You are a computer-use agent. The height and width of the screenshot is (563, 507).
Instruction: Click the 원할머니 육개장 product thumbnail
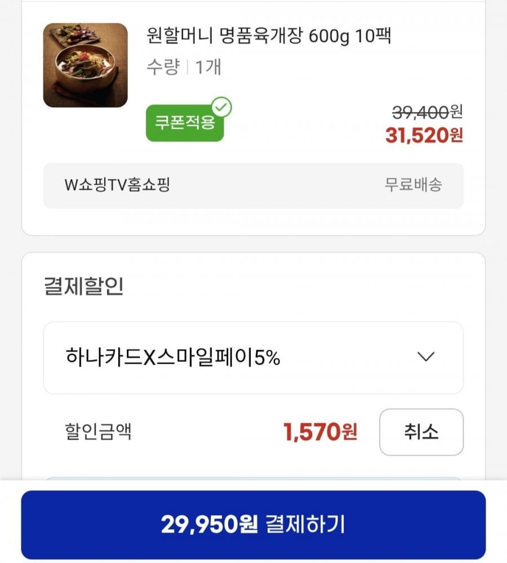pos(85,65)
